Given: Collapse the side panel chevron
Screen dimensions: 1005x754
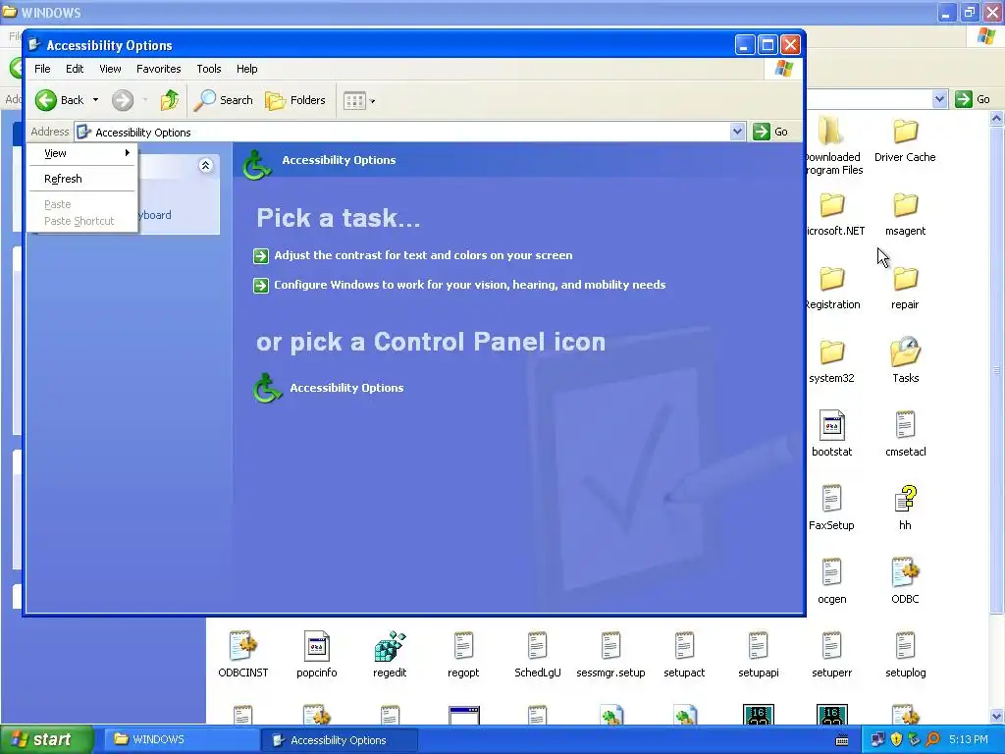Looking at the screenshot, I should 206,165.
